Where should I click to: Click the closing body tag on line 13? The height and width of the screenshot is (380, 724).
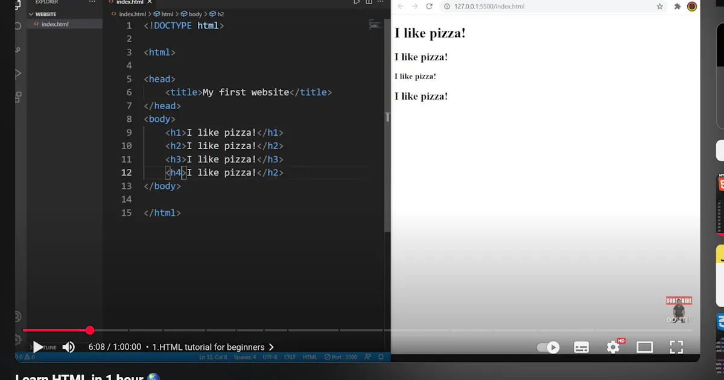tap(162, 186)
